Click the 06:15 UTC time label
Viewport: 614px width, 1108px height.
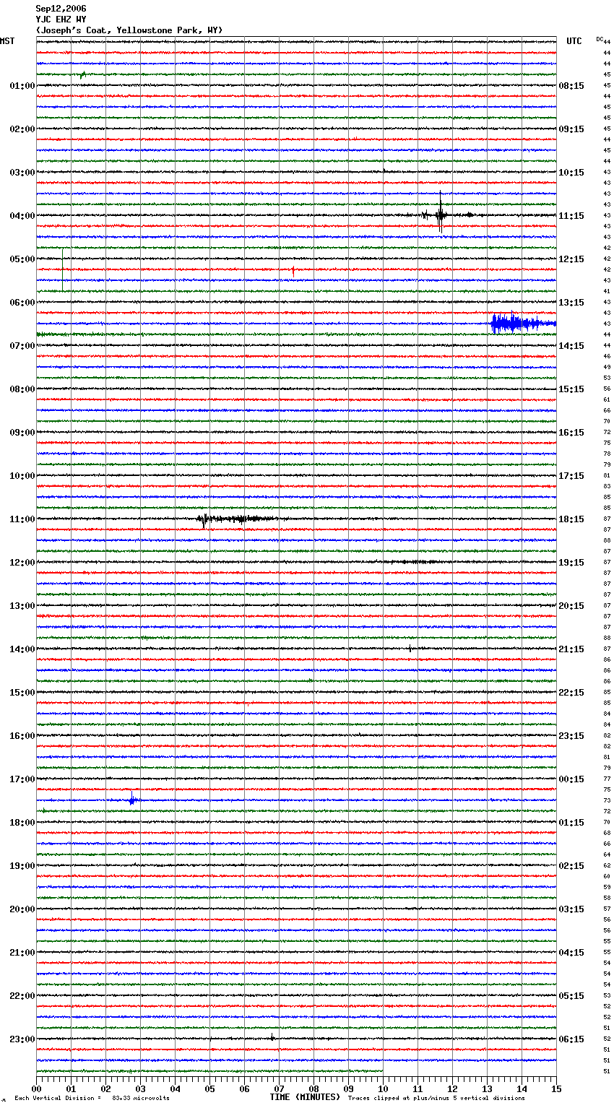(571, 1039)
